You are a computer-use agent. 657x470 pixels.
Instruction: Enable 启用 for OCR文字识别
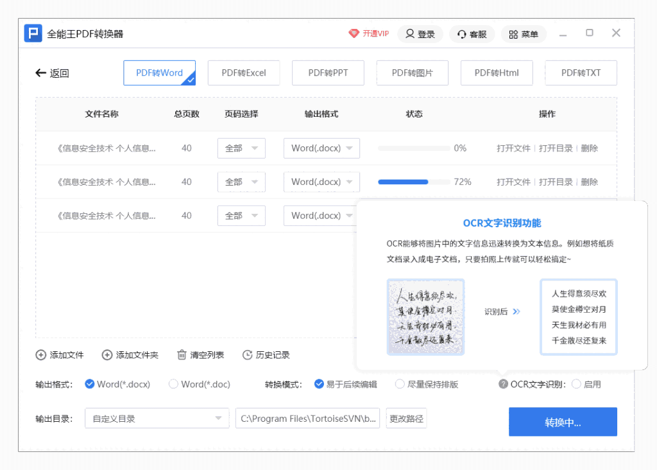tap(577, 384)
